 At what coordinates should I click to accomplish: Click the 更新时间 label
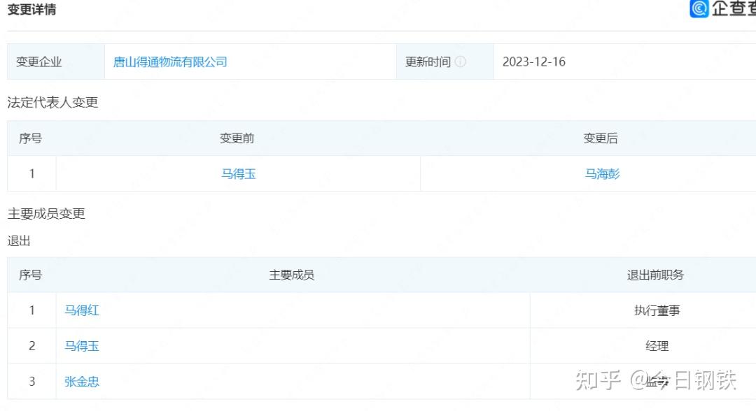tap(428, 62)
